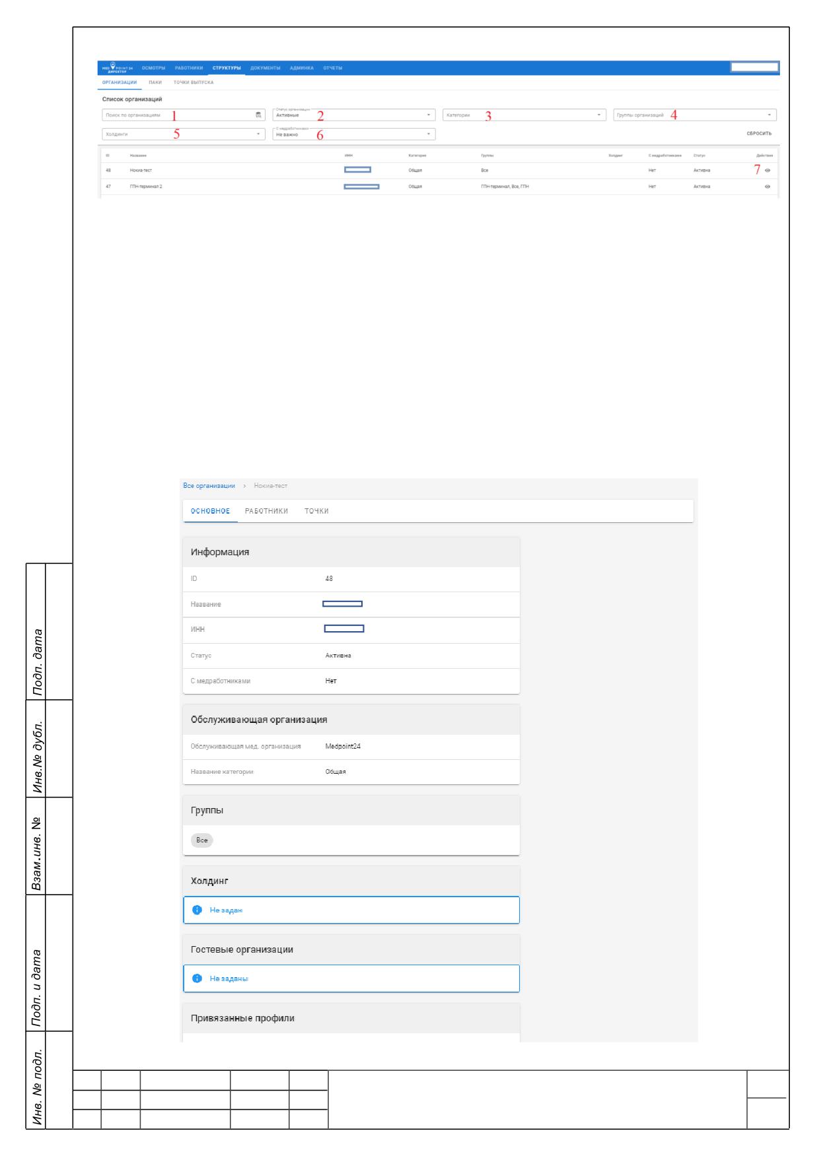Image resolution: width=819 pixels, height=1158 pixels.
Task: Open the Отчеты menu
Action: point(332,67)
